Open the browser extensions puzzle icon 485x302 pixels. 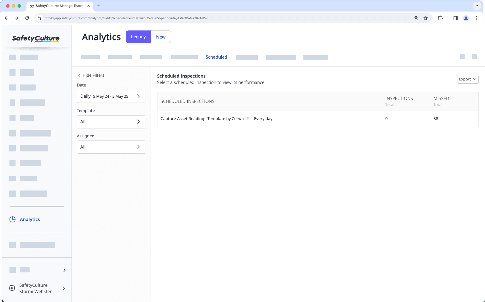point(440,18)
